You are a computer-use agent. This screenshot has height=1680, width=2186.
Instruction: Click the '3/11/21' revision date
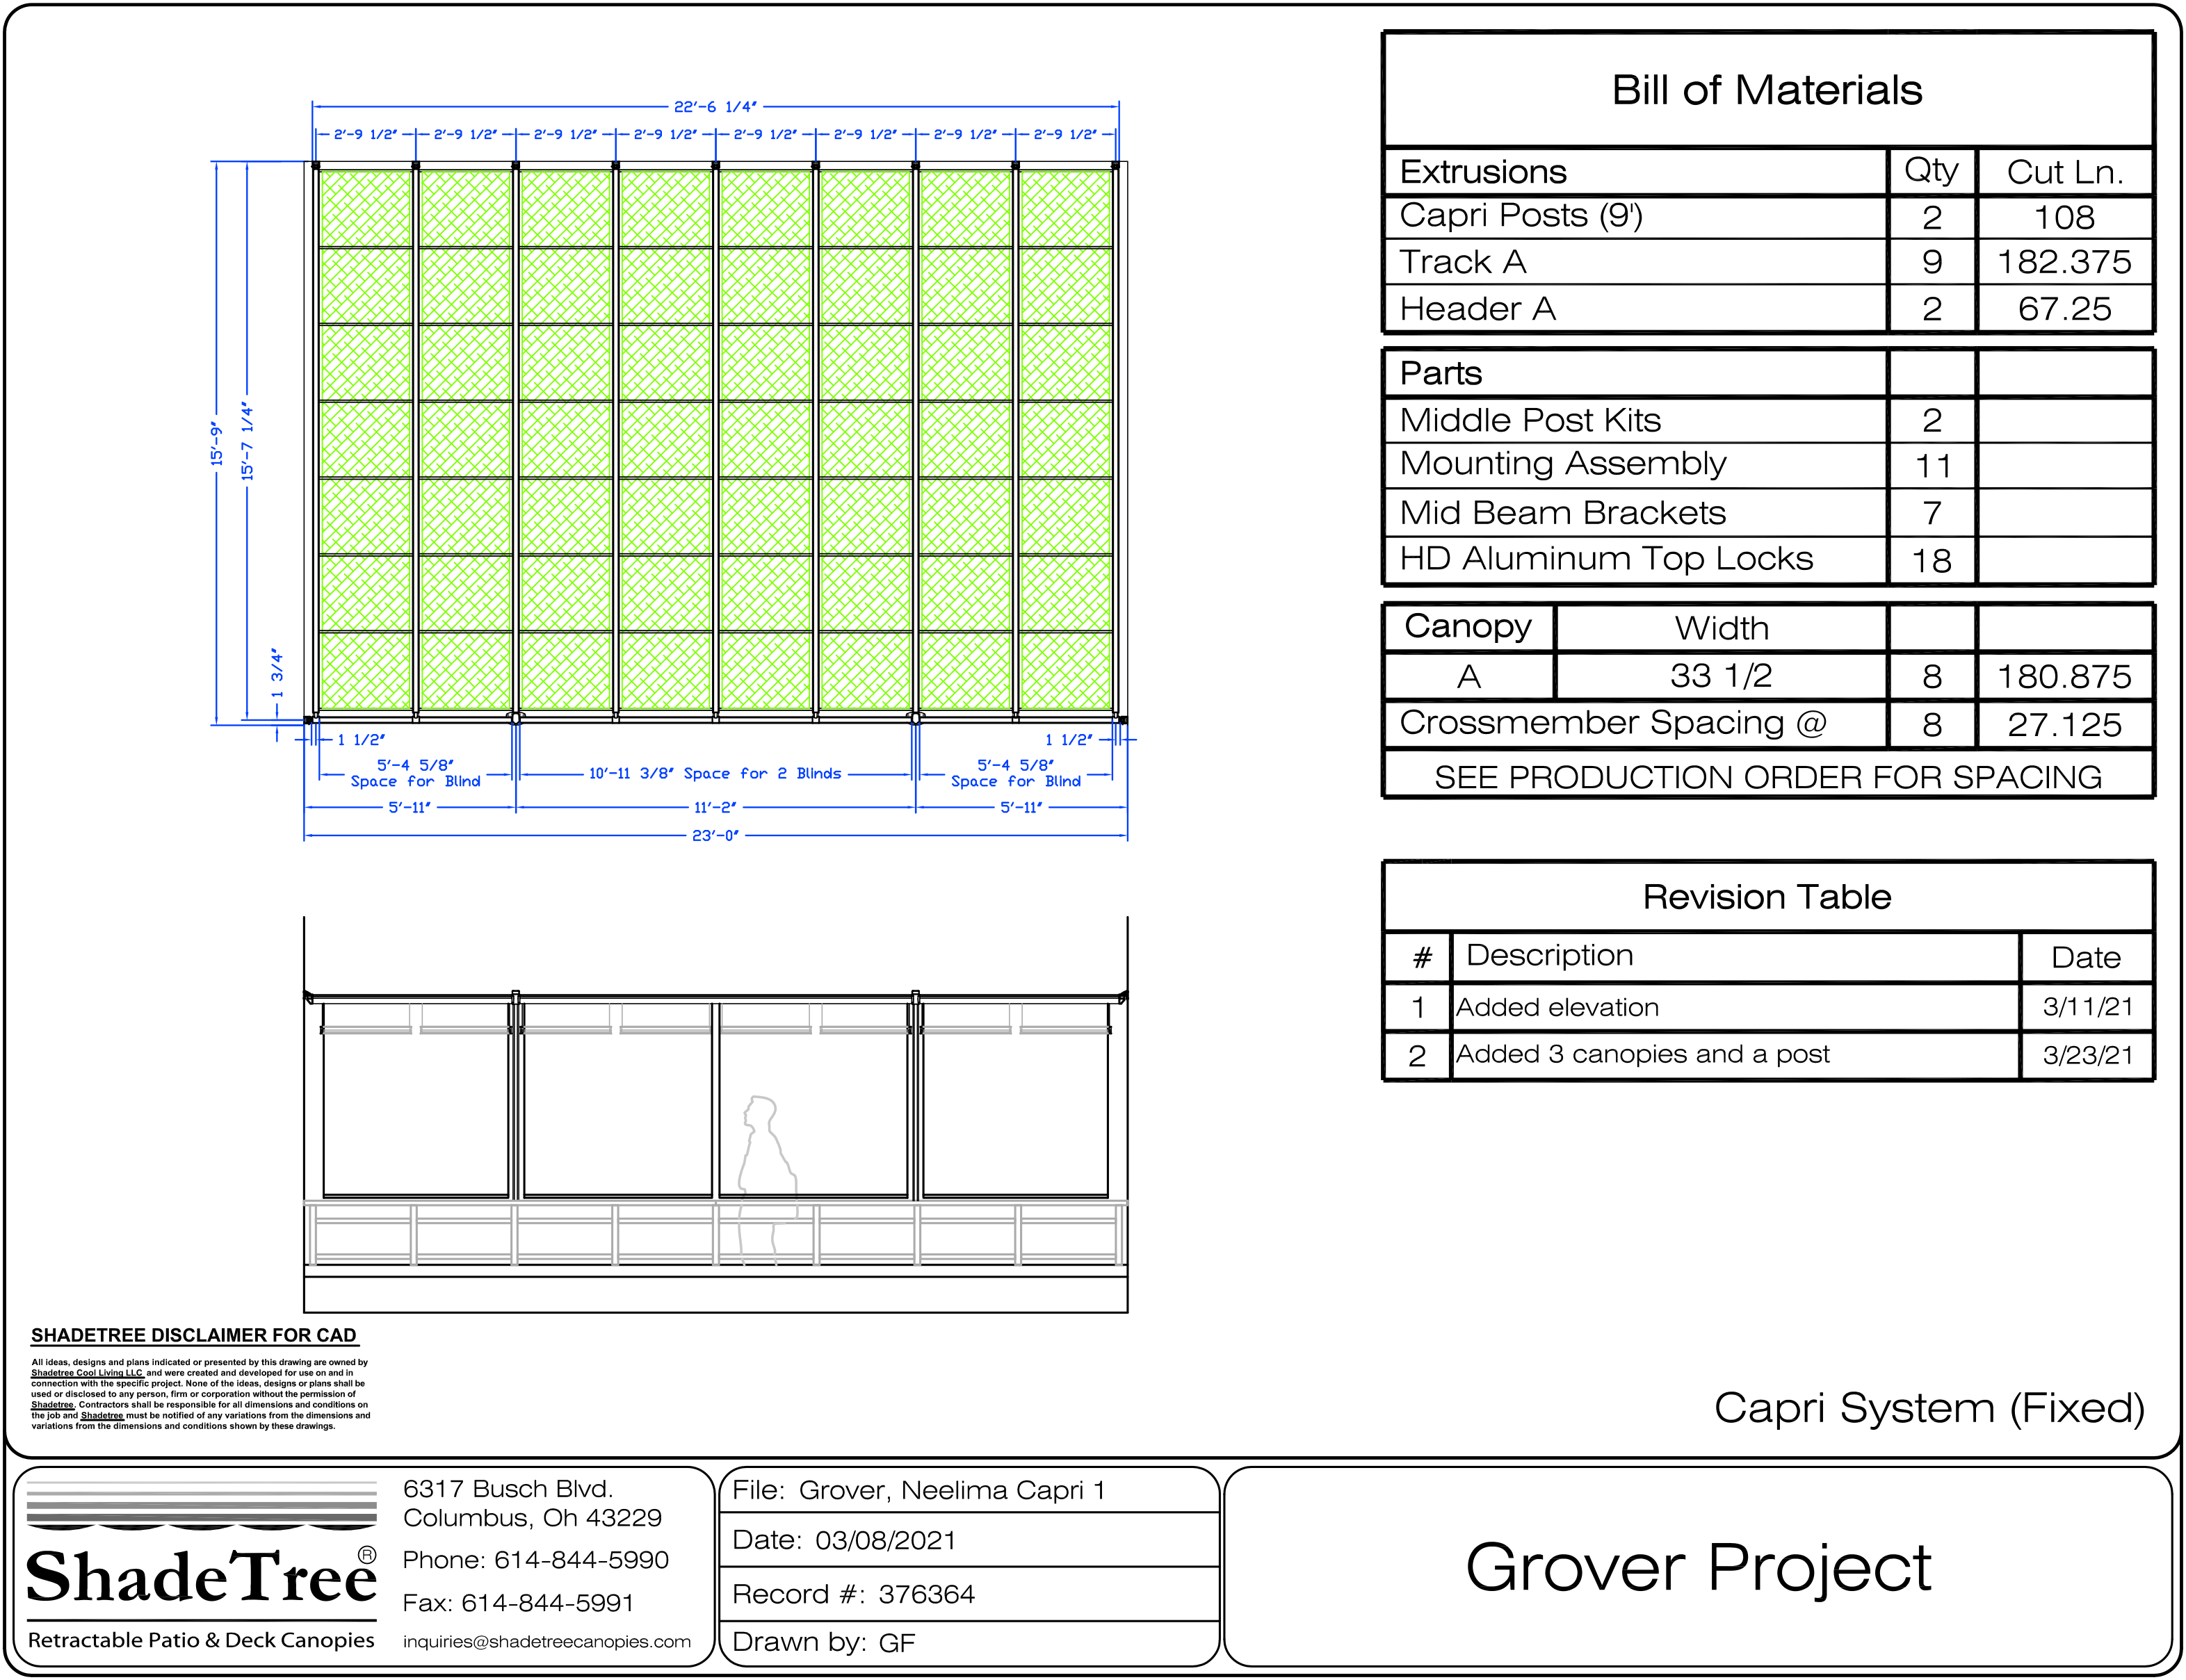coord(2088,1007)
